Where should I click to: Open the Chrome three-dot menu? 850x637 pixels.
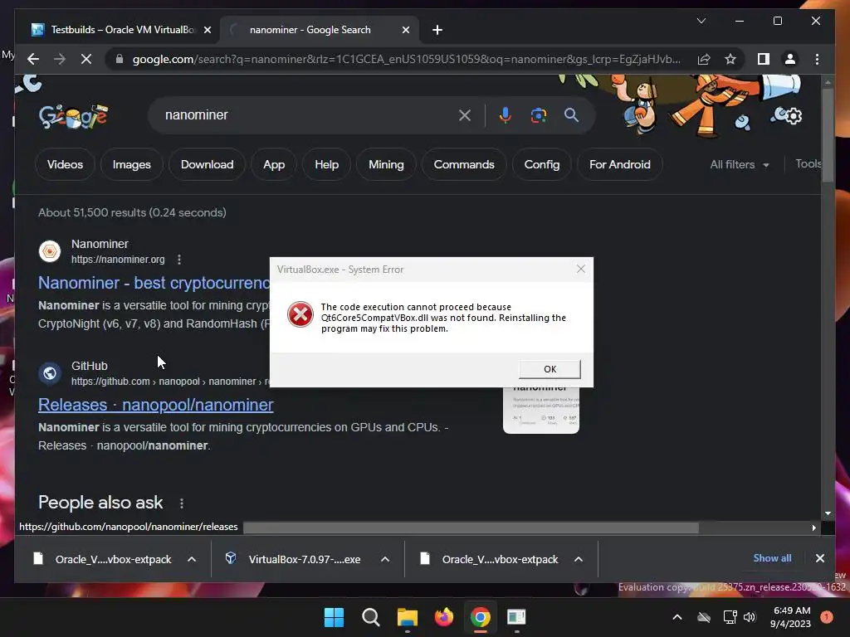tap(817, 59)
